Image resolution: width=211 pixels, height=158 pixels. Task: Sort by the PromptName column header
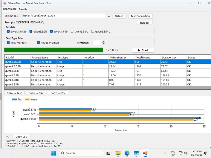tap(43, 57)
